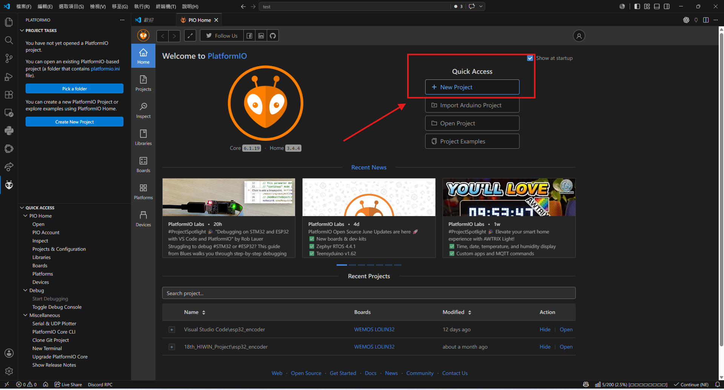This screenshot has width=724, height=390.
Task: Expand Visual Studio Code\esp32_encoder project row
Action: click(x=172, y=330)
